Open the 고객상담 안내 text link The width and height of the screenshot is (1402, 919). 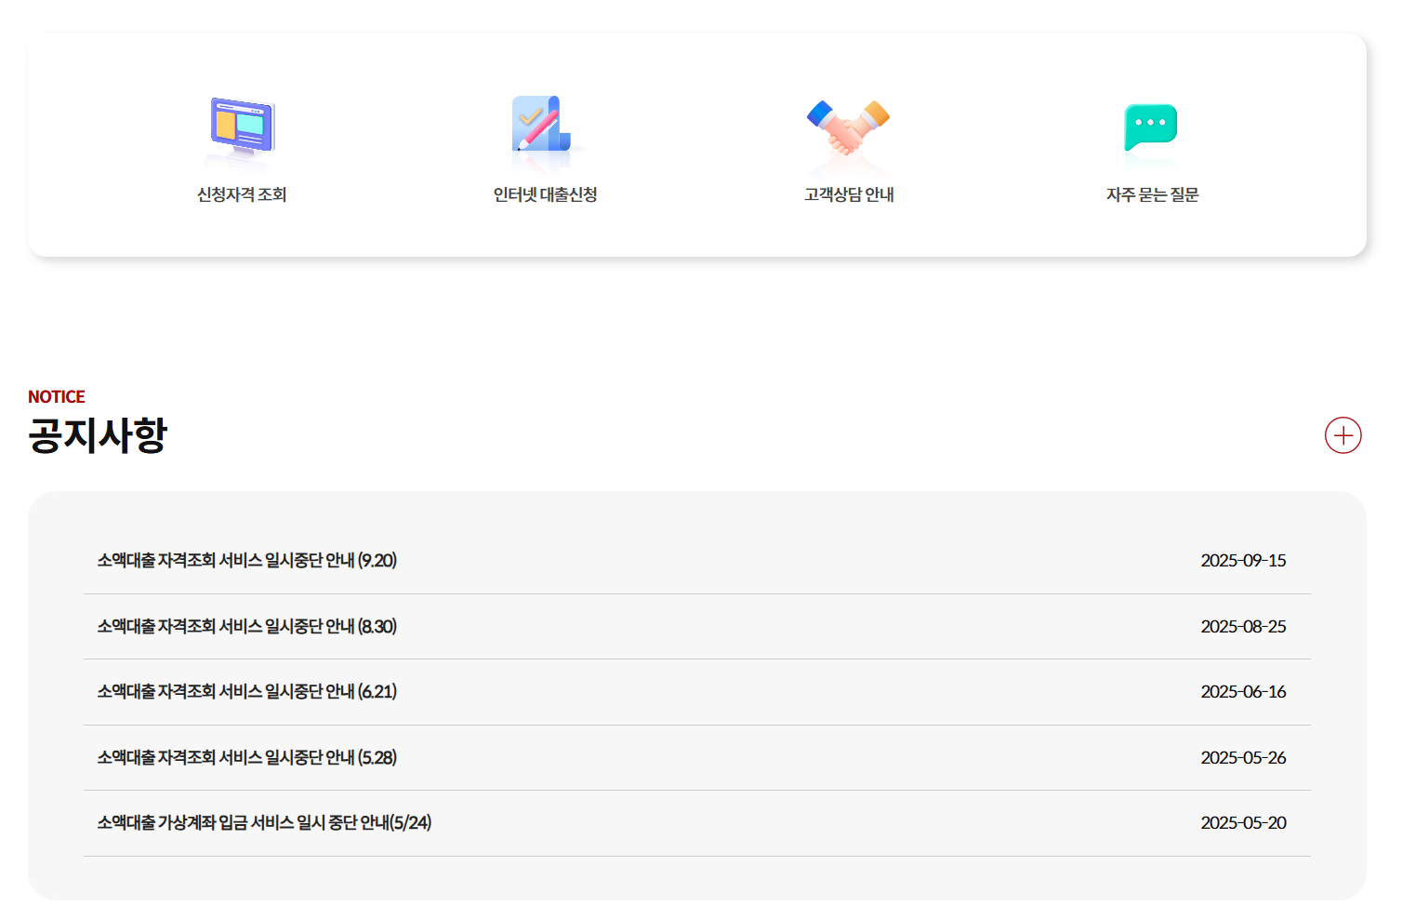click(849, 194)
